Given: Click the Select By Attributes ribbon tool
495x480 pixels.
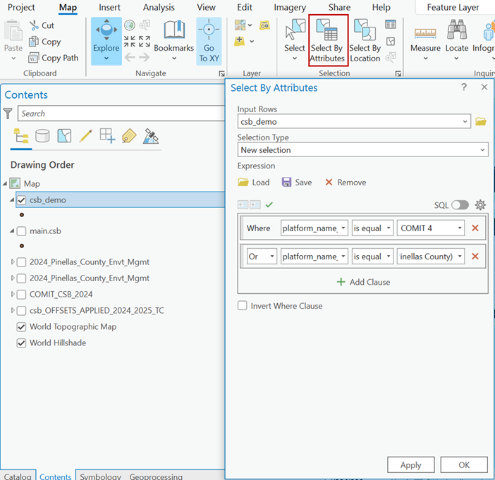Looking at the screenshot, I should click(x=327, y=41).
